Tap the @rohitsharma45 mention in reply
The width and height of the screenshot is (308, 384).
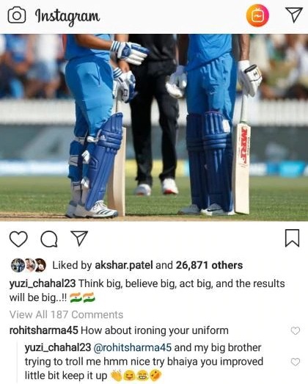click(x=133, y=348)
